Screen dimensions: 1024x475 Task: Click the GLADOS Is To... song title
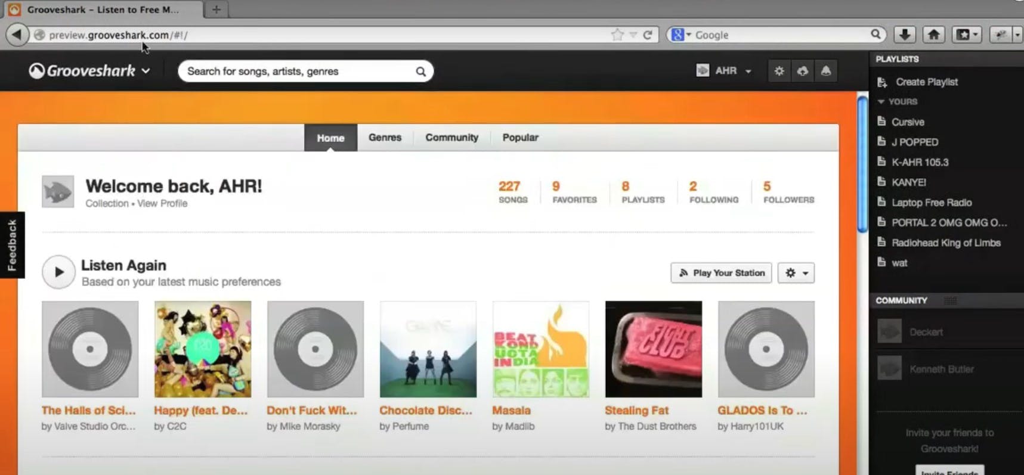(x=762, y=411)
